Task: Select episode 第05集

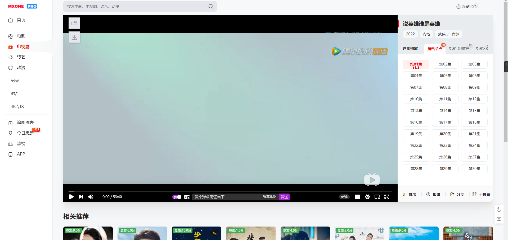Action: click(x=445, y=76)
